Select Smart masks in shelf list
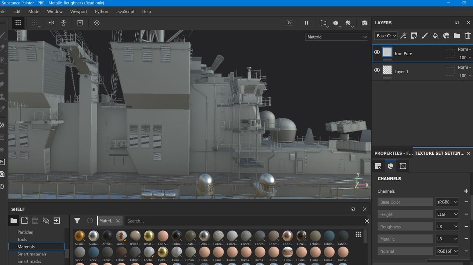The height and width of the screenshot is (265, 473). pyautogui.click(x=29, y=261)
